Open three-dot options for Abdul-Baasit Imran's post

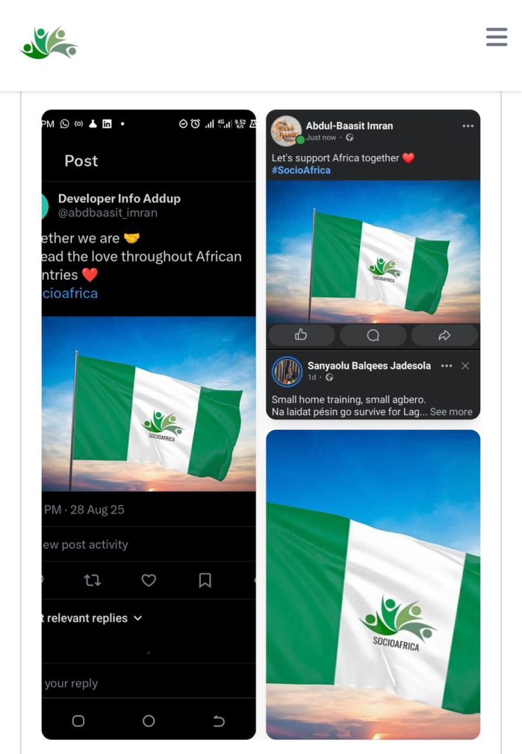pyautogui.click(x=468, y=126)
